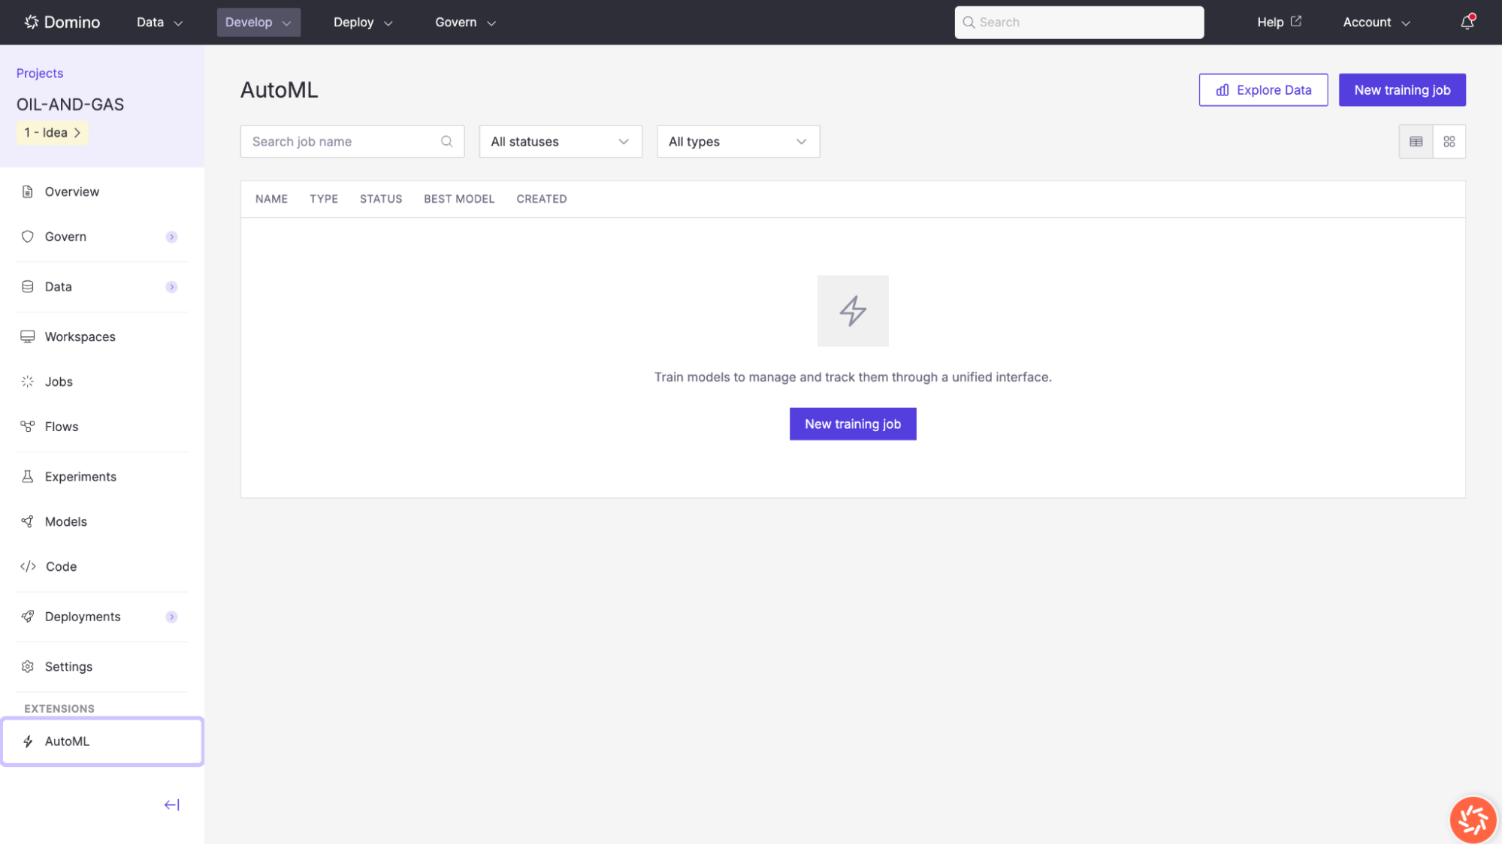Open the All types dropdown
Screen dimensions: 1502x845
pos(737,141)
